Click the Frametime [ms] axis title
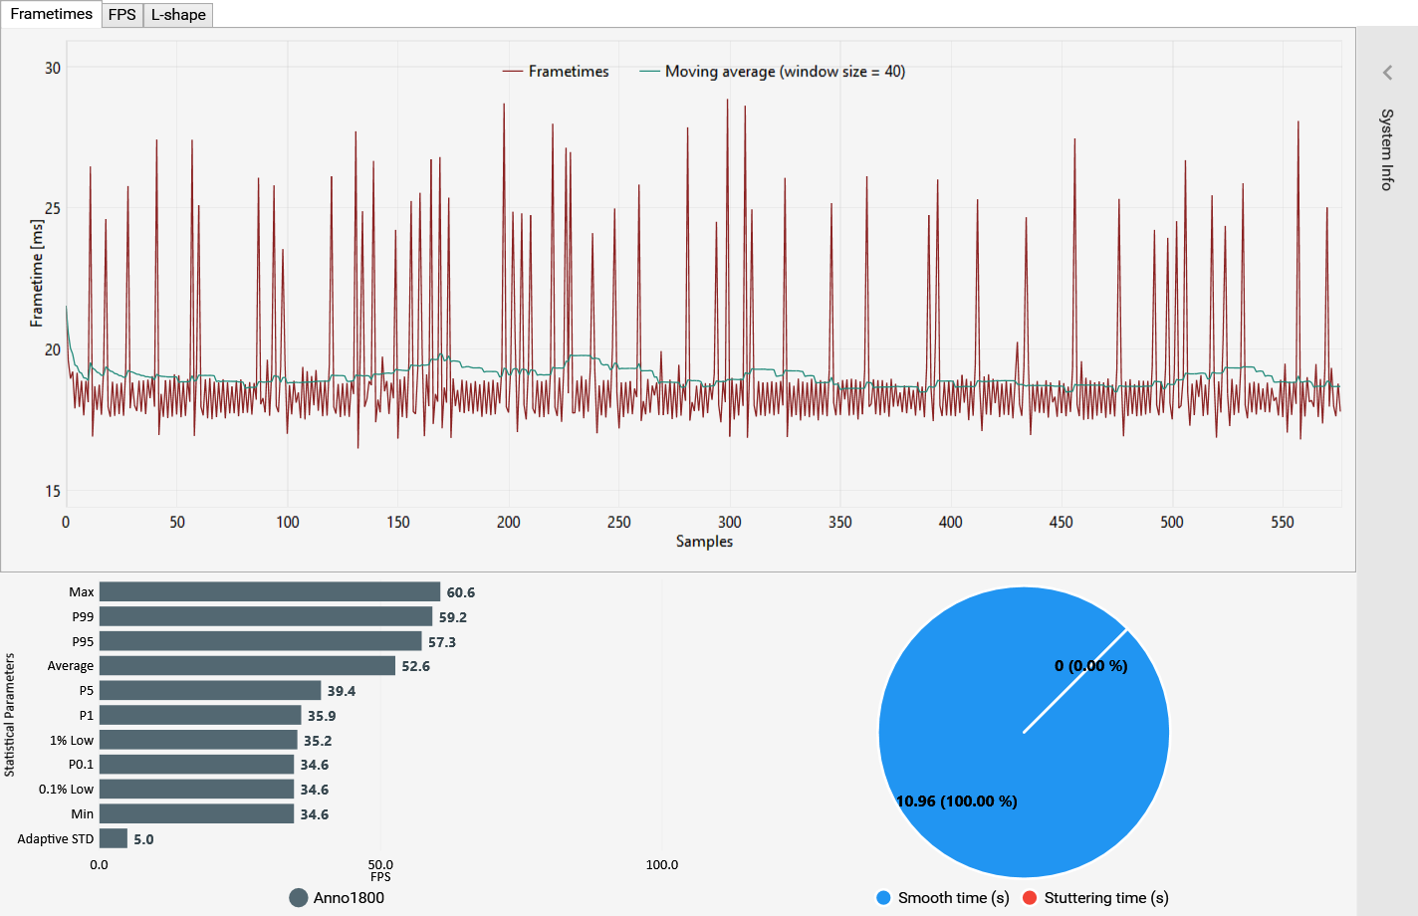 pos(37,274)
